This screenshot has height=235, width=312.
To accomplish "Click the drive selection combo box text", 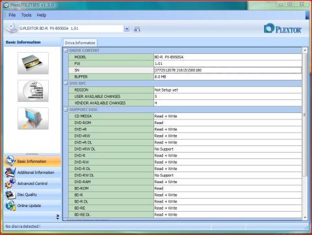I will pos(71,29).
